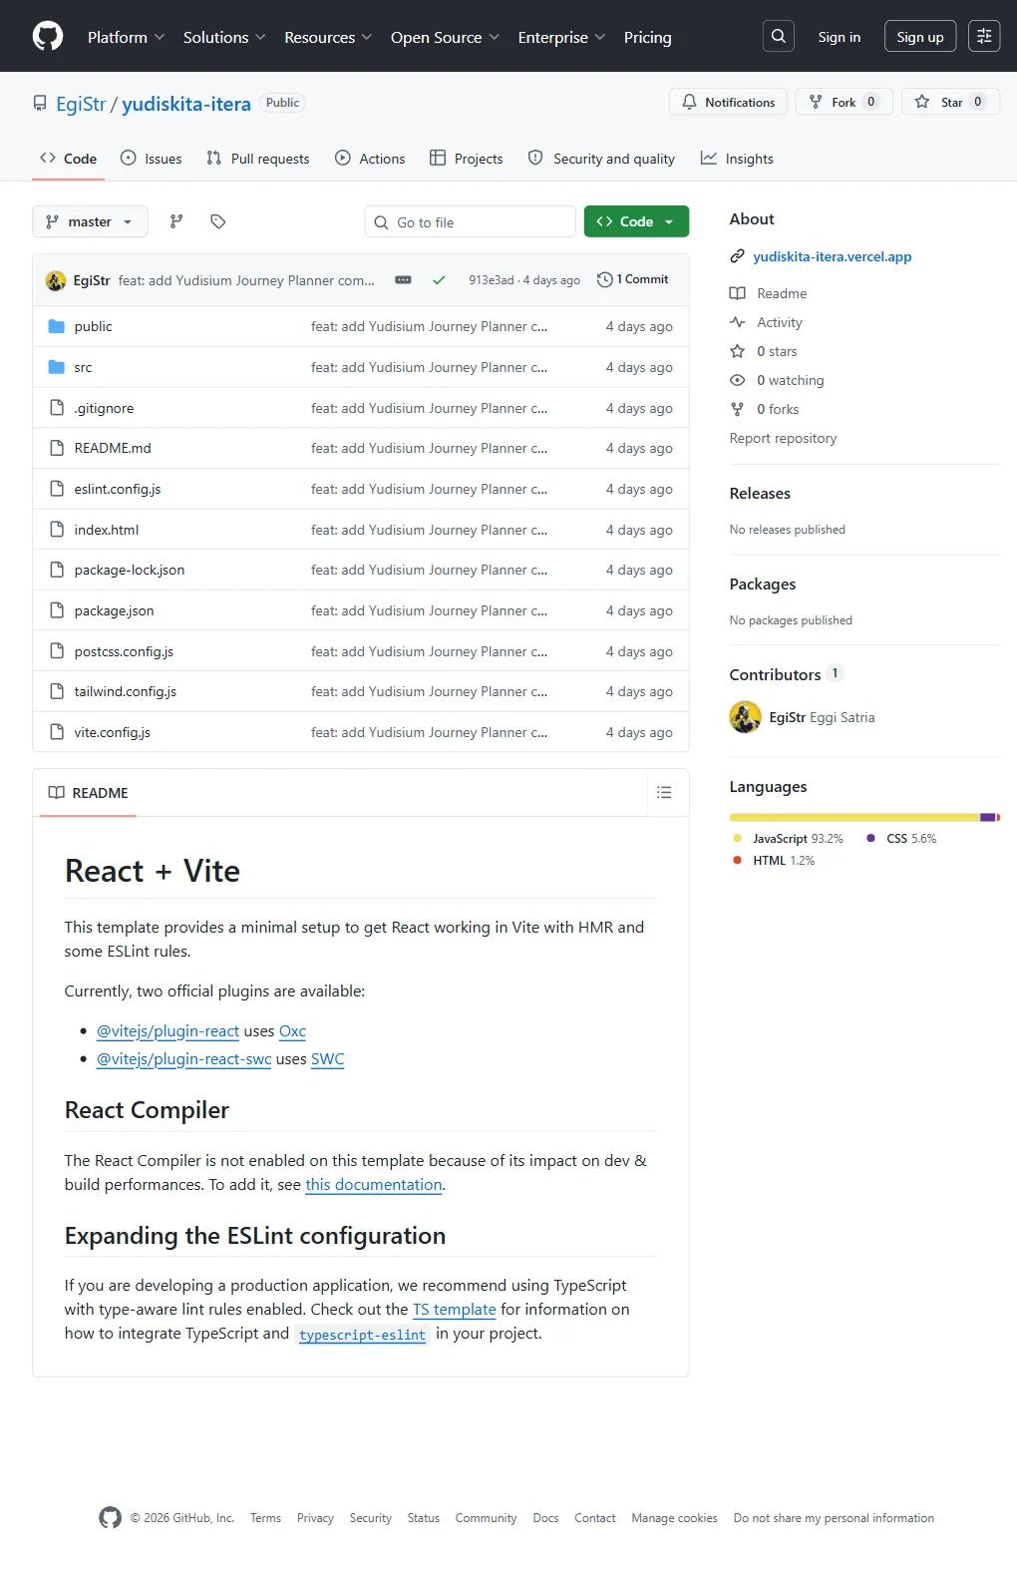This screenshot has width=1017, height=1570.
Task: Open the tags icon beside the branches icon
Action: (218, 221)
